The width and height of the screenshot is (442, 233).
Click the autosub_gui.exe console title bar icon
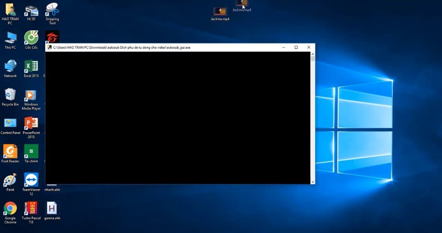pos(50,47)
